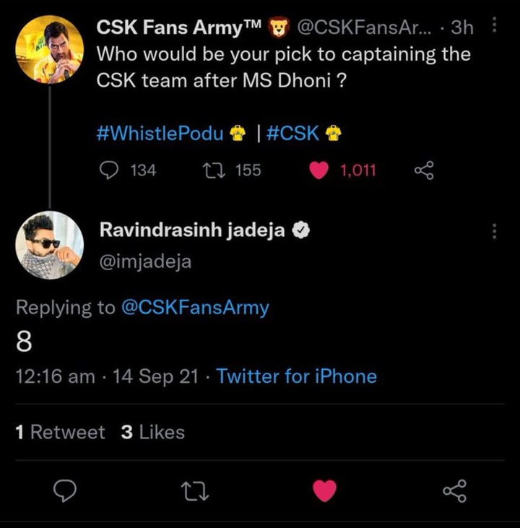Open the @imjadeja handle
520x528 pixels.
coord(145,261)
